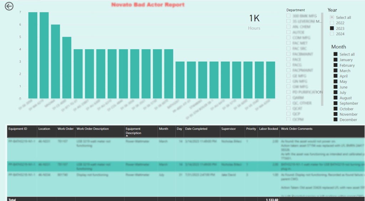Select the first bar in the chart
365x201 pixels.
pos(33,55)
